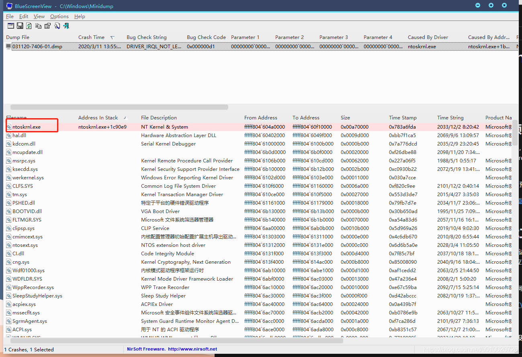Open the File menu

[10, 16]
